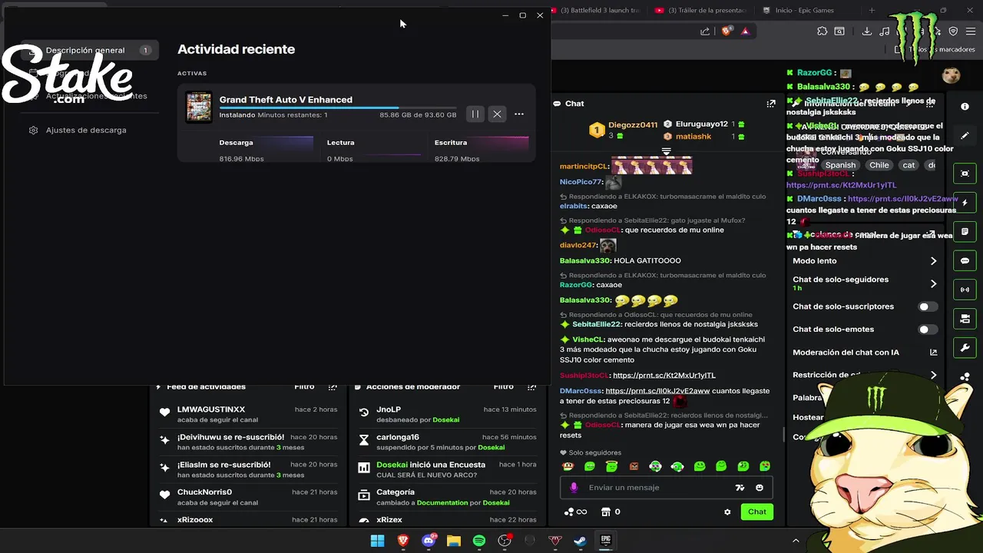This screenshot has height=553, width=983.
Task: Open the 7TV emote menu icon
Action: pos(740,488)
